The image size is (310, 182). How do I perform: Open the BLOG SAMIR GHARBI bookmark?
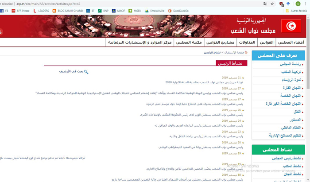(68, 11)
